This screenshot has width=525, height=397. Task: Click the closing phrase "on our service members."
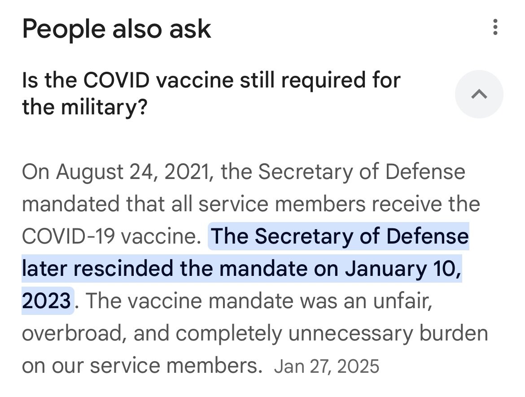(x=142, y=366)
